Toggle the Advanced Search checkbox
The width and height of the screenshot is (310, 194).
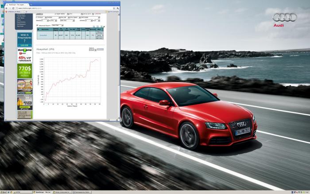37,25
